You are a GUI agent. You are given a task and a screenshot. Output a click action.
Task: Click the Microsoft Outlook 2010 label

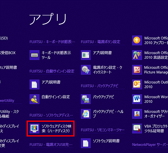point(156,84)
